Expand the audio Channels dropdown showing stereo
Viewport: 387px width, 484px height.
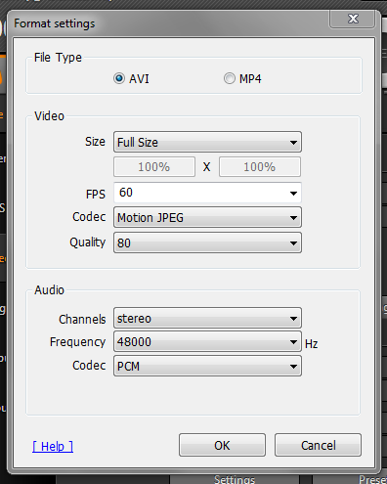207,318
